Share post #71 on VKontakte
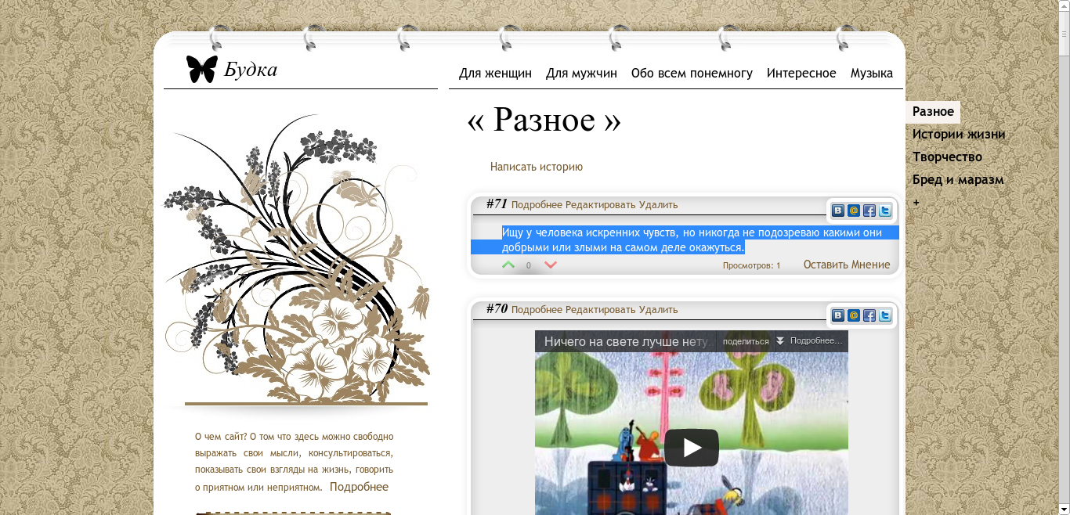The width and height of the screenshot is (1070, 515). pos(838,211)
